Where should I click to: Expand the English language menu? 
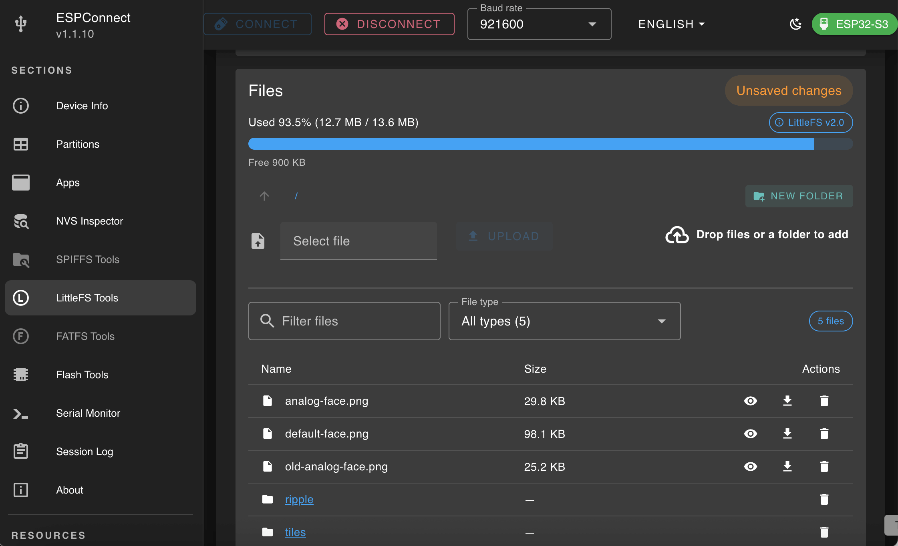tap(671, 24)
